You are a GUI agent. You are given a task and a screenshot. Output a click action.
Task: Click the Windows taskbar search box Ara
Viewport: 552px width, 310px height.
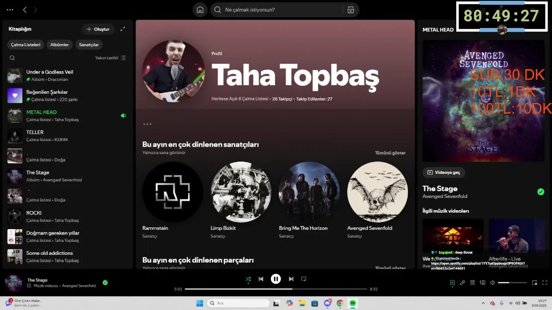pos(238,303)
